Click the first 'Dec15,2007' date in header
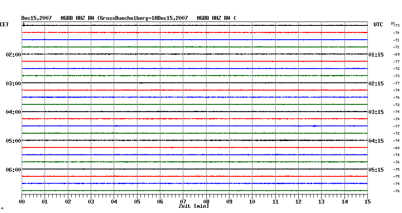The width and height of the screenshot is (402, 213). tap(36, 18)
